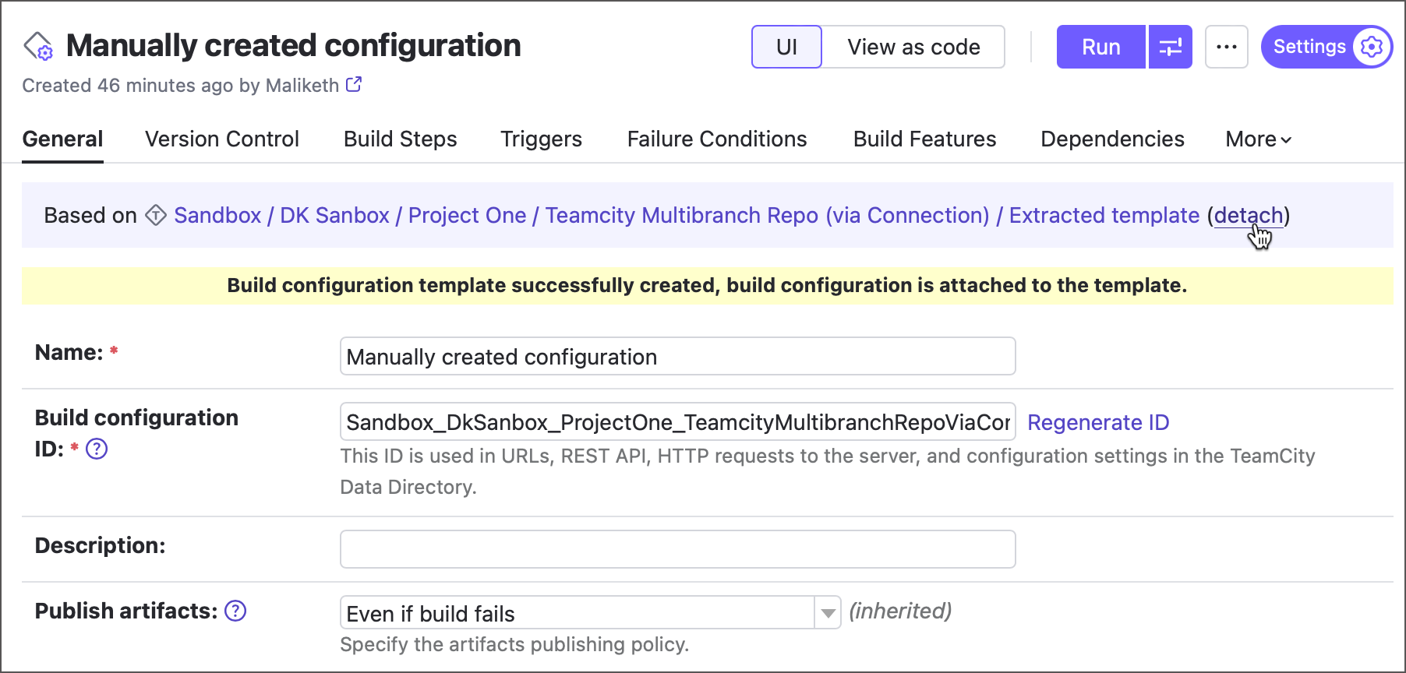Navigate to the Sandbox breadcrumb link

pyautogui.click(x=217, y=215)
